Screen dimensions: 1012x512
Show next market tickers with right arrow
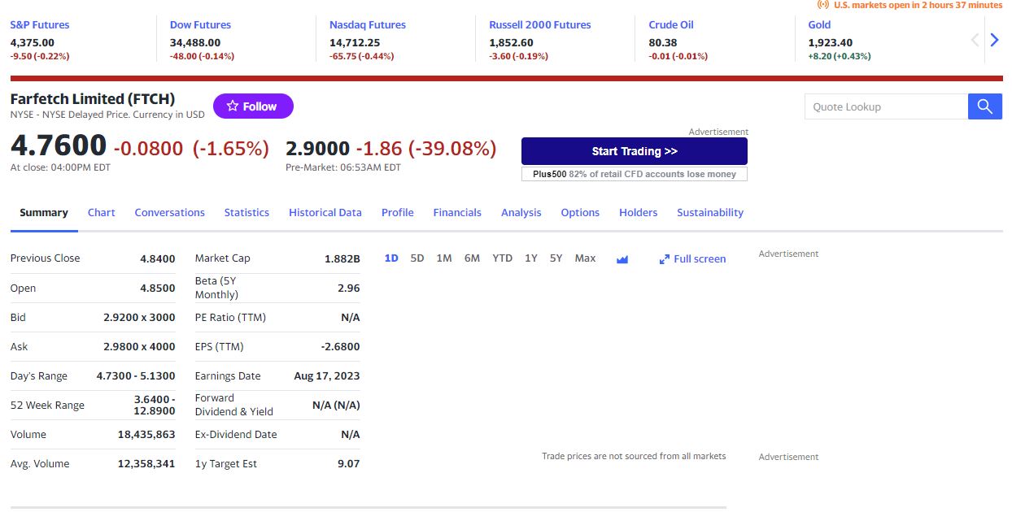point(993,40)
